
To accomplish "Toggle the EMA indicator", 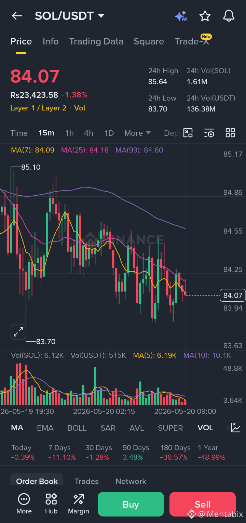I will coord(45,428).
